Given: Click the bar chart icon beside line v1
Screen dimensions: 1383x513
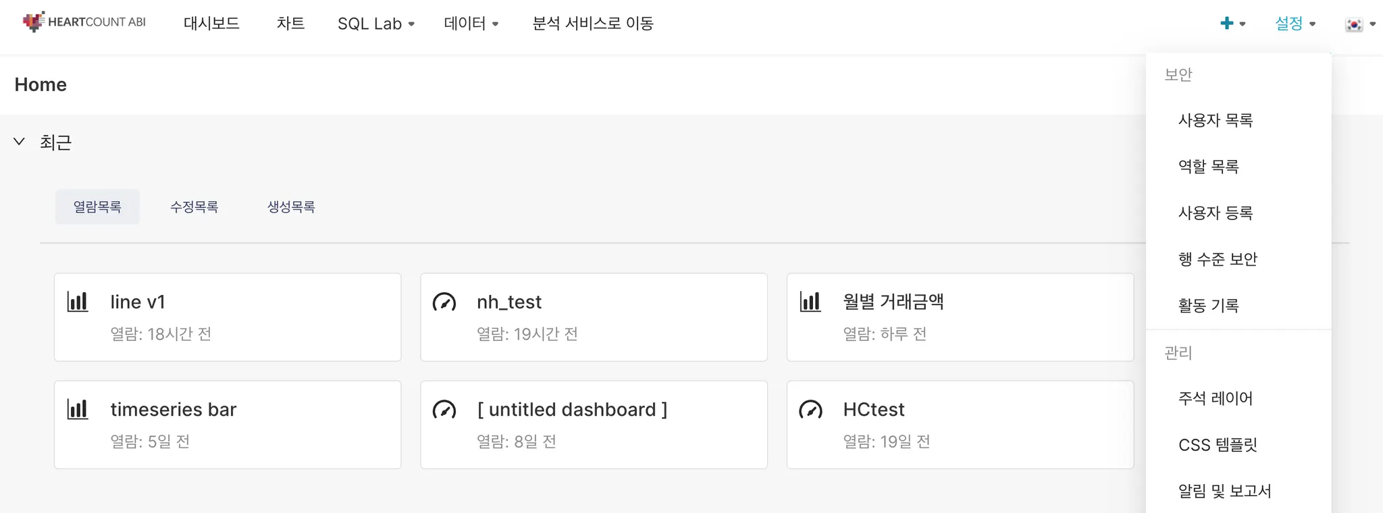Looking at the screenshot, I should pos(78,302).
